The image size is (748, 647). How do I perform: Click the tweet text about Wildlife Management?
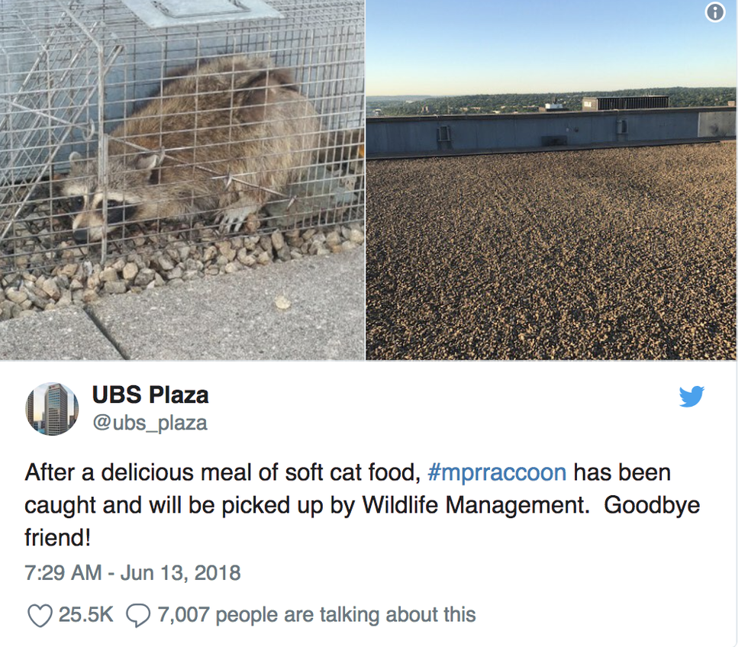pyautogui.click(x=362, y=505)
